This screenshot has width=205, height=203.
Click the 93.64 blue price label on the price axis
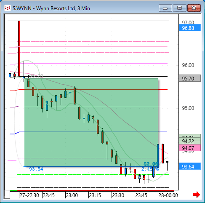(190, 166)
